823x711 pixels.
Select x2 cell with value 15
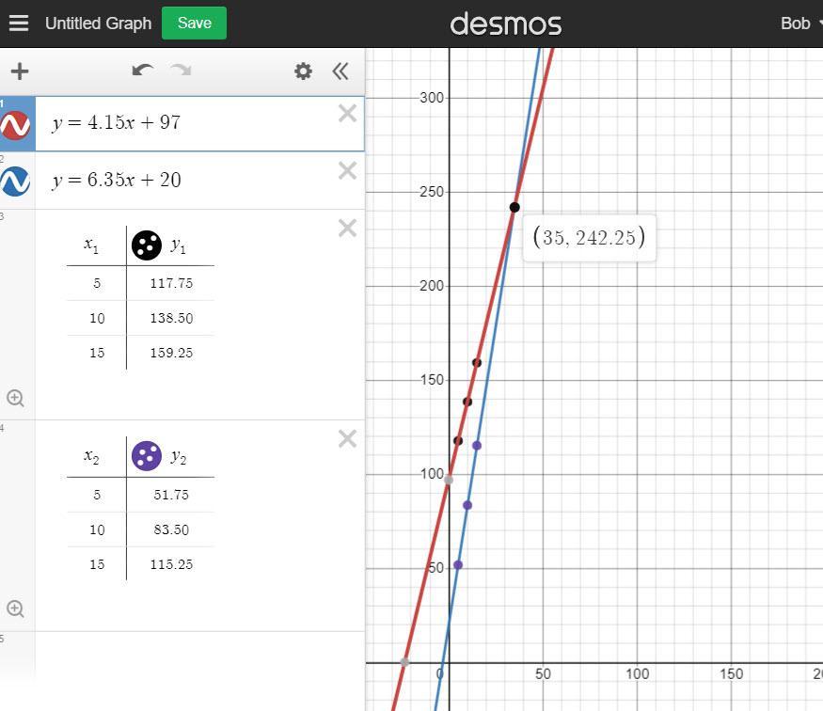[x=97, y=564]
